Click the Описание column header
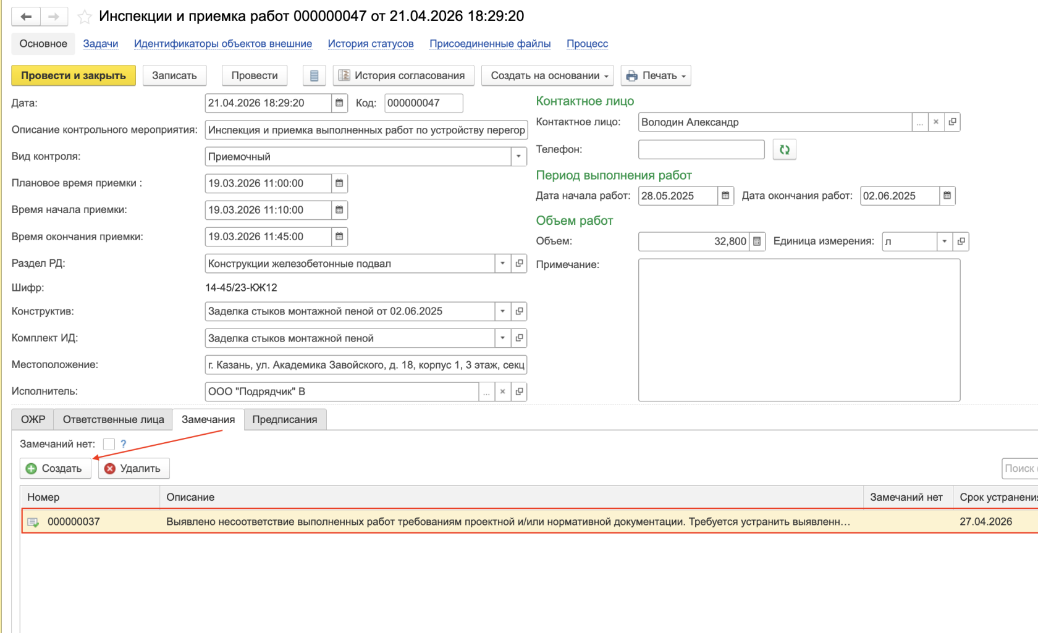This screenshot has height=633, width=1038. pyautogui.click(x=511, y=497)
